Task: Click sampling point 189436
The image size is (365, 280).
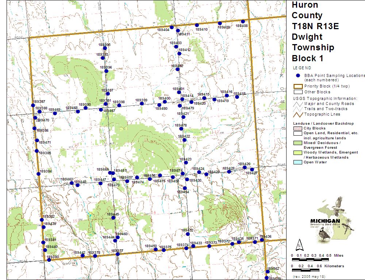Action: (262, 240)
